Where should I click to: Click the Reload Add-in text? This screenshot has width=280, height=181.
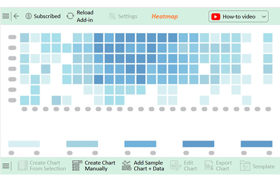tap(85, 16)
